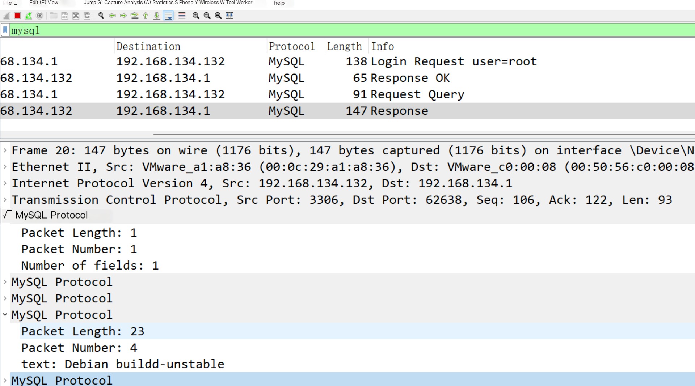
Task: Click the start capture shark fin icon
Action: pyautogui.click(x=7, y=16)
